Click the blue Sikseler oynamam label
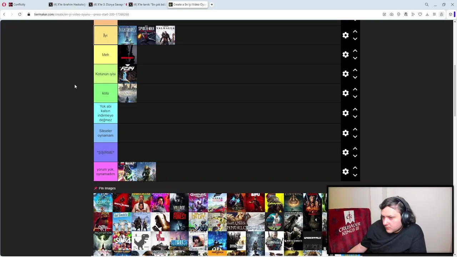The width and height of the screenshot is (457, 257). tap(105, 133)
